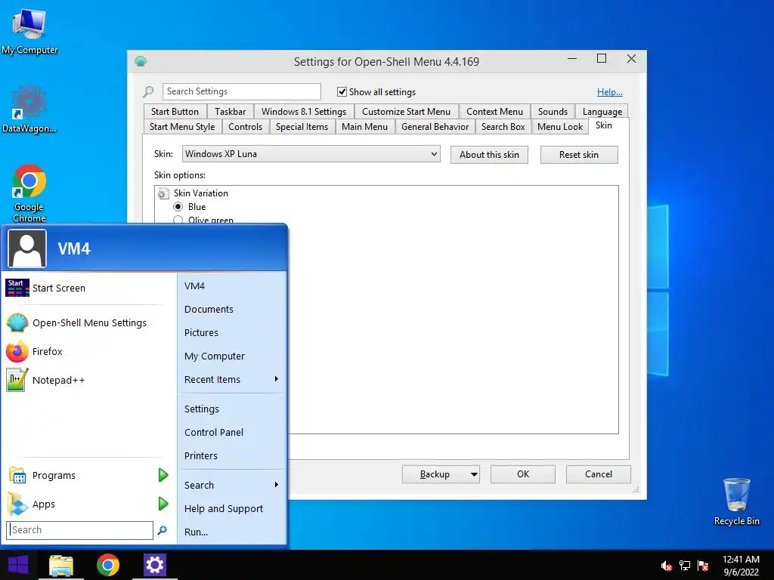Click the Reset skin button
Screen dimensions: 774x580
(579, 155)
